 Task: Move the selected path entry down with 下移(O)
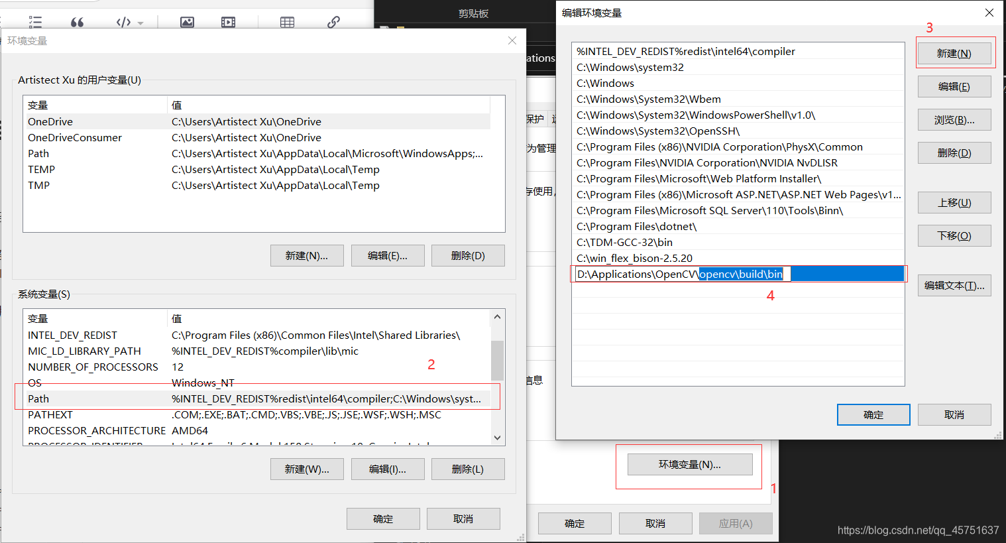point(954,235)
